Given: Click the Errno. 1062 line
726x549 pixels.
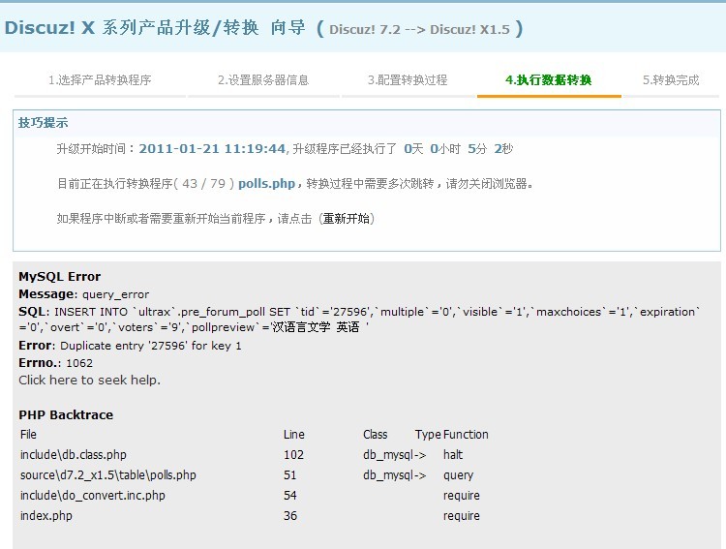Looking at the screenshot, I should pyautogui.click(x=55, y=363).
